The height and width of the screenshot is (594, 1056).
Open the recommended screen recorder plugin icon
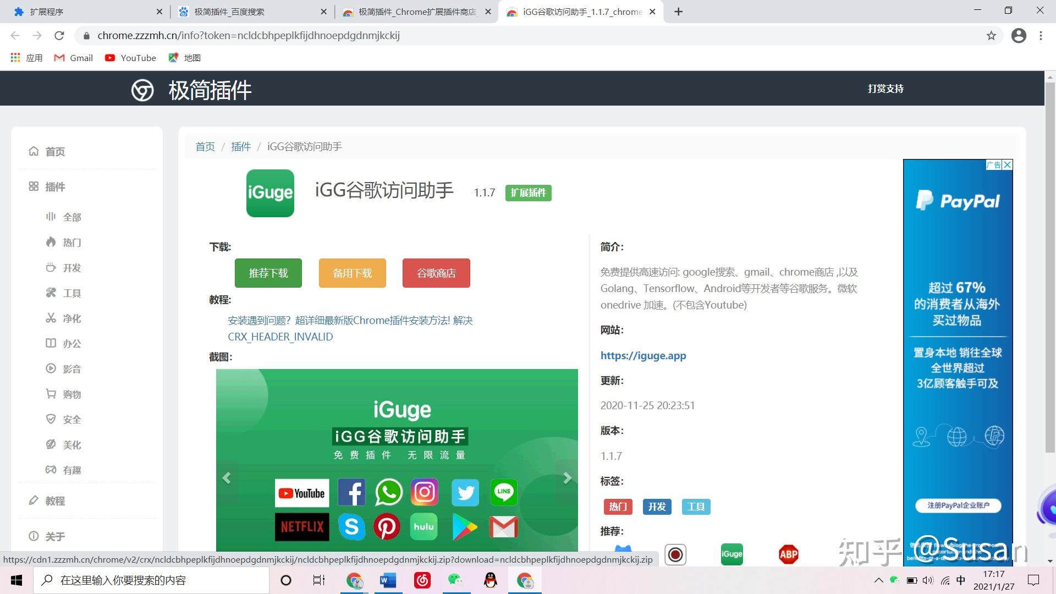click(x=675, y=554)
